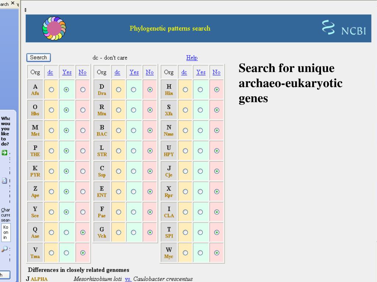Select 'dc' radio for E ENT
The image size is (377, 282).
pyautogui.click(x=119, y=192)
